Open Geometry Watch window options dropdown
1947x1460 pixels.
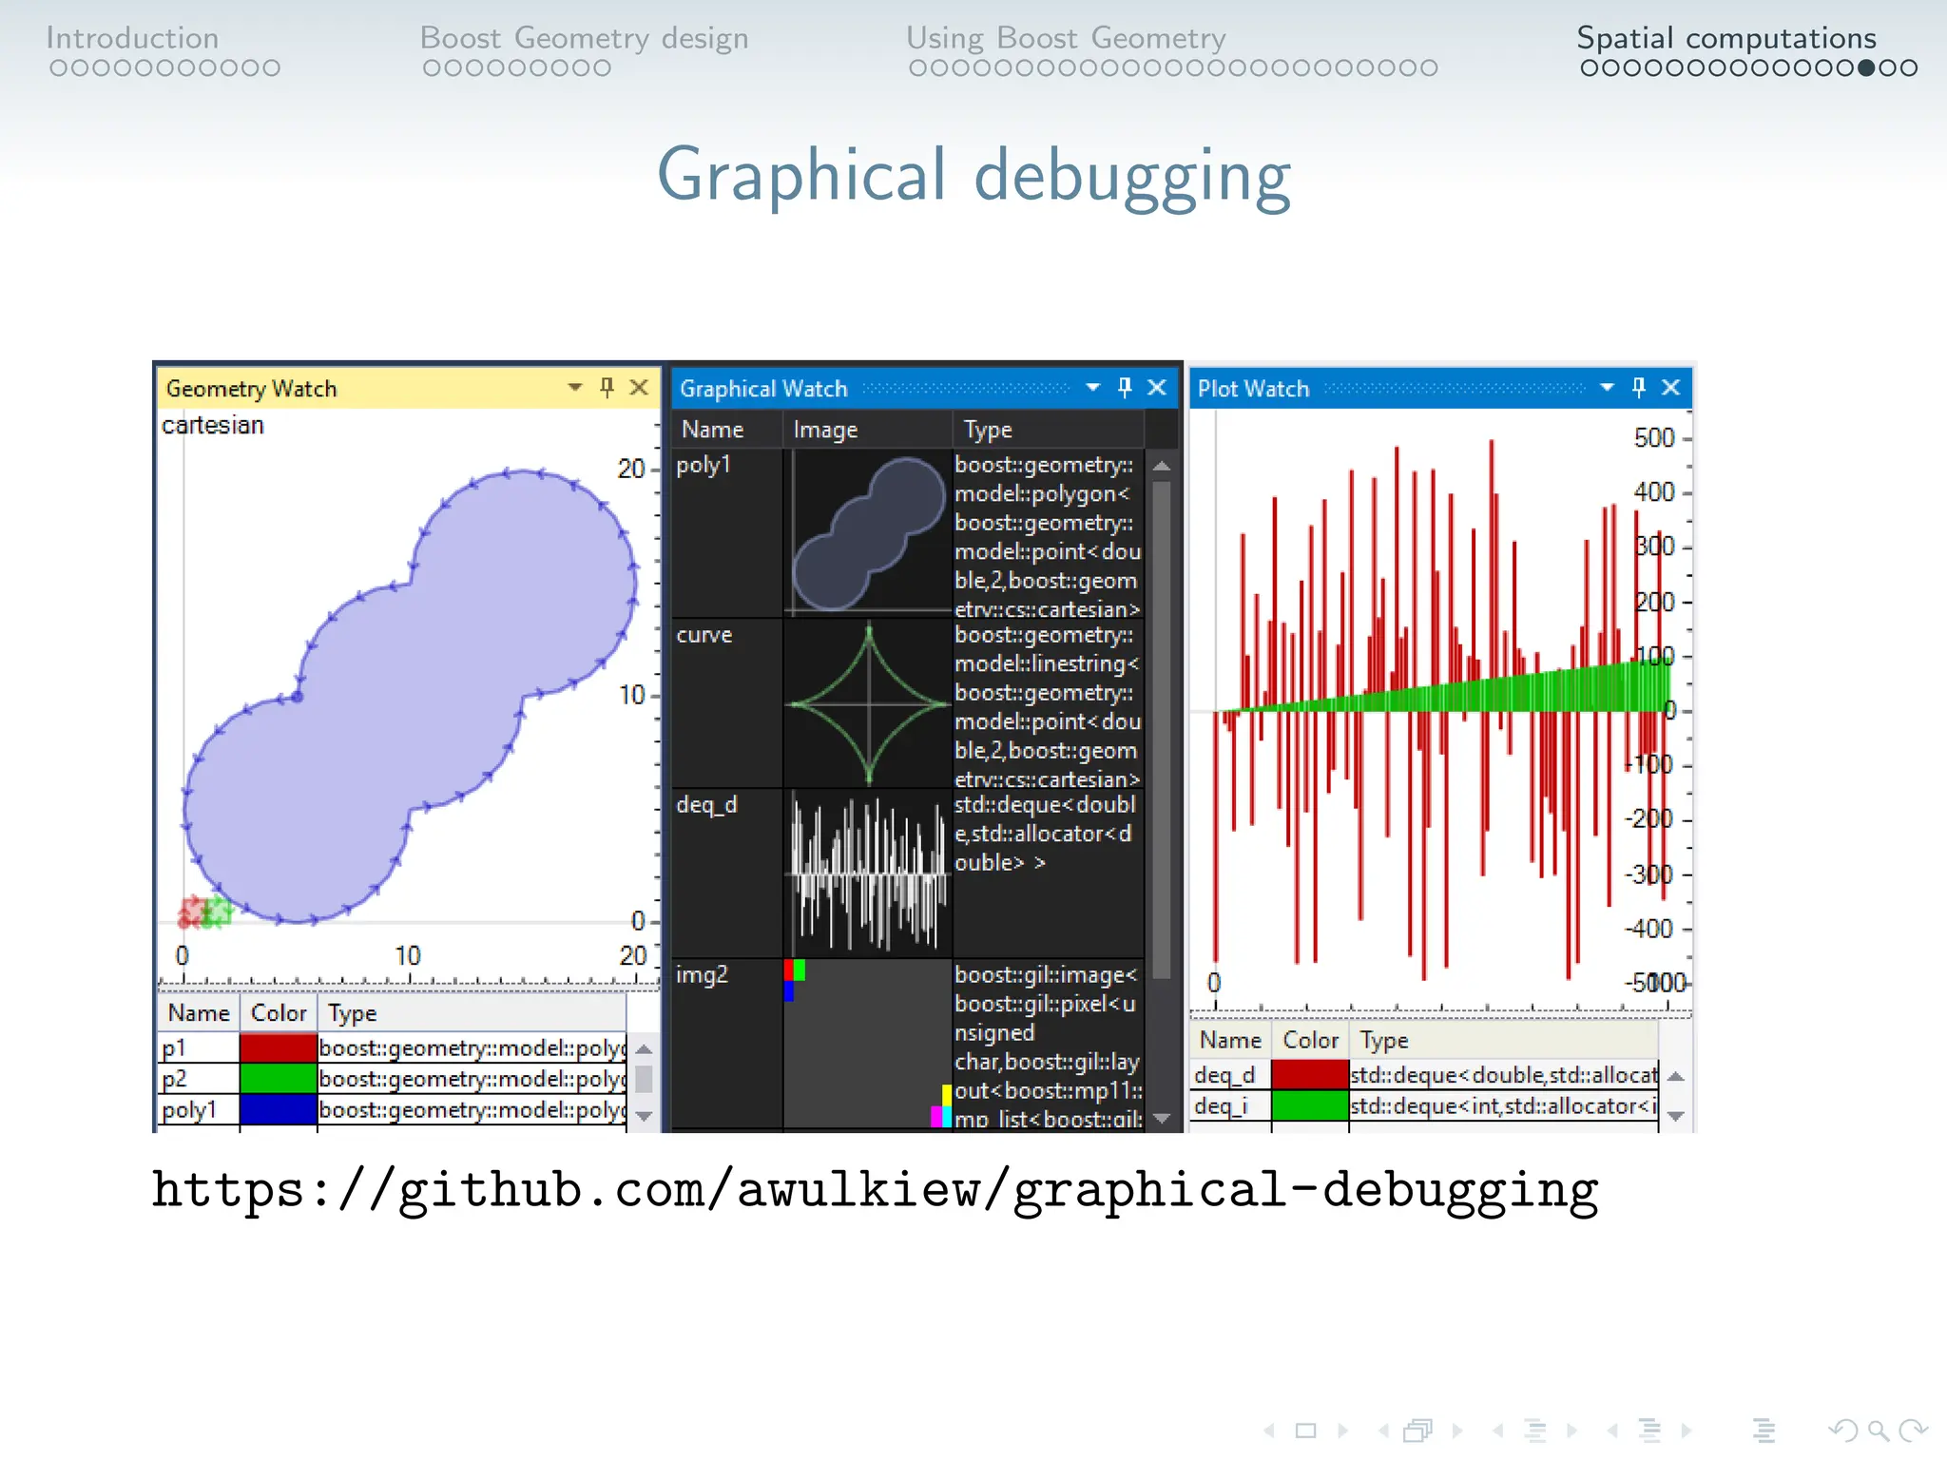pyautogui.click(x=574, y=387)
